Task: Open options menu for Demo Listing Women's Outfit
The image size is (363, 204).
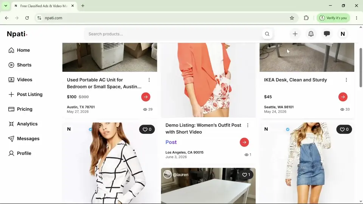Action: point(248,125)
